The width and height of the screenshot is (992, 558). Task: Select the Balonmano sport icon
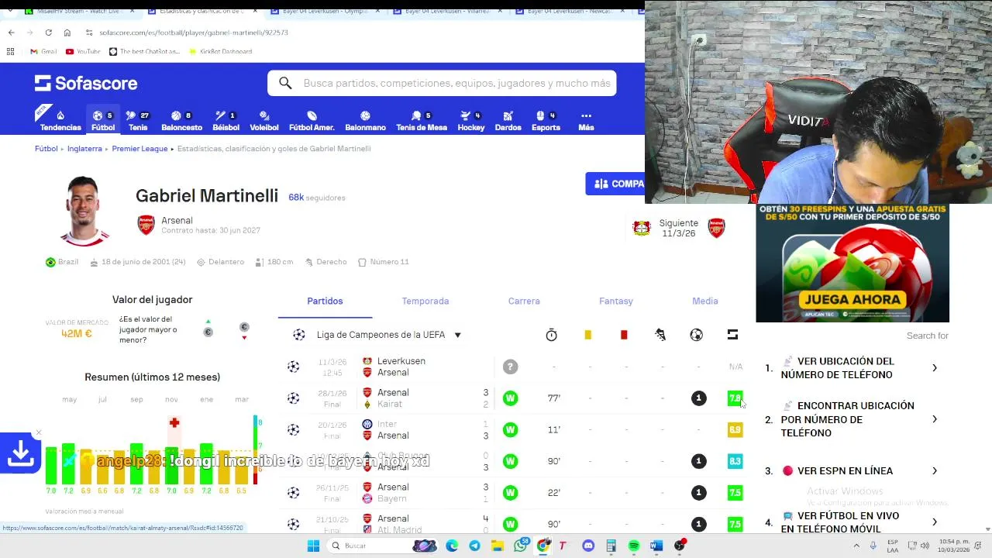point(365,120)
